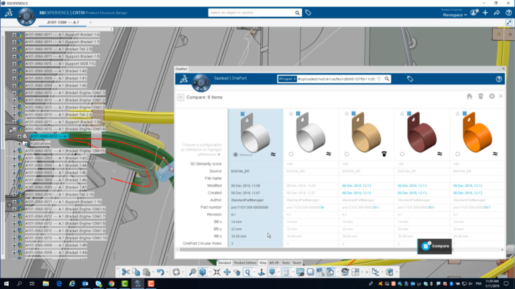Viewport: 515px width, 289px height.
Task: Toggle the compare marker on the orange bracket
Action: coord(465,114)
